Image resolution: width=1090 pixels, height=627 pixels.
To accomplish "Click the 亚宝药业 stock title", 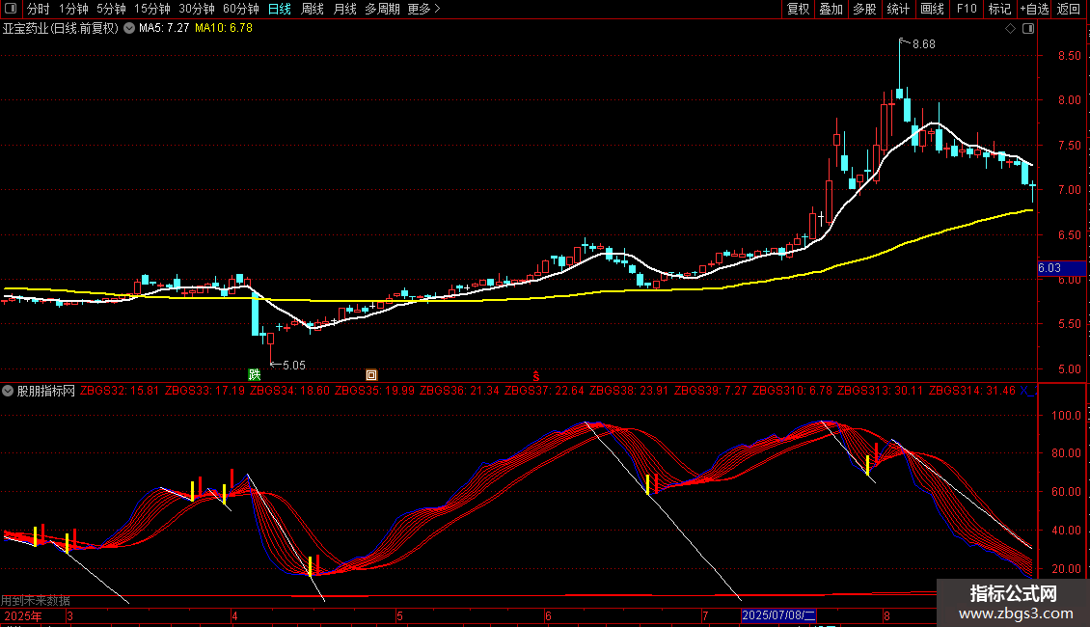I will click(x=61, y=29).
